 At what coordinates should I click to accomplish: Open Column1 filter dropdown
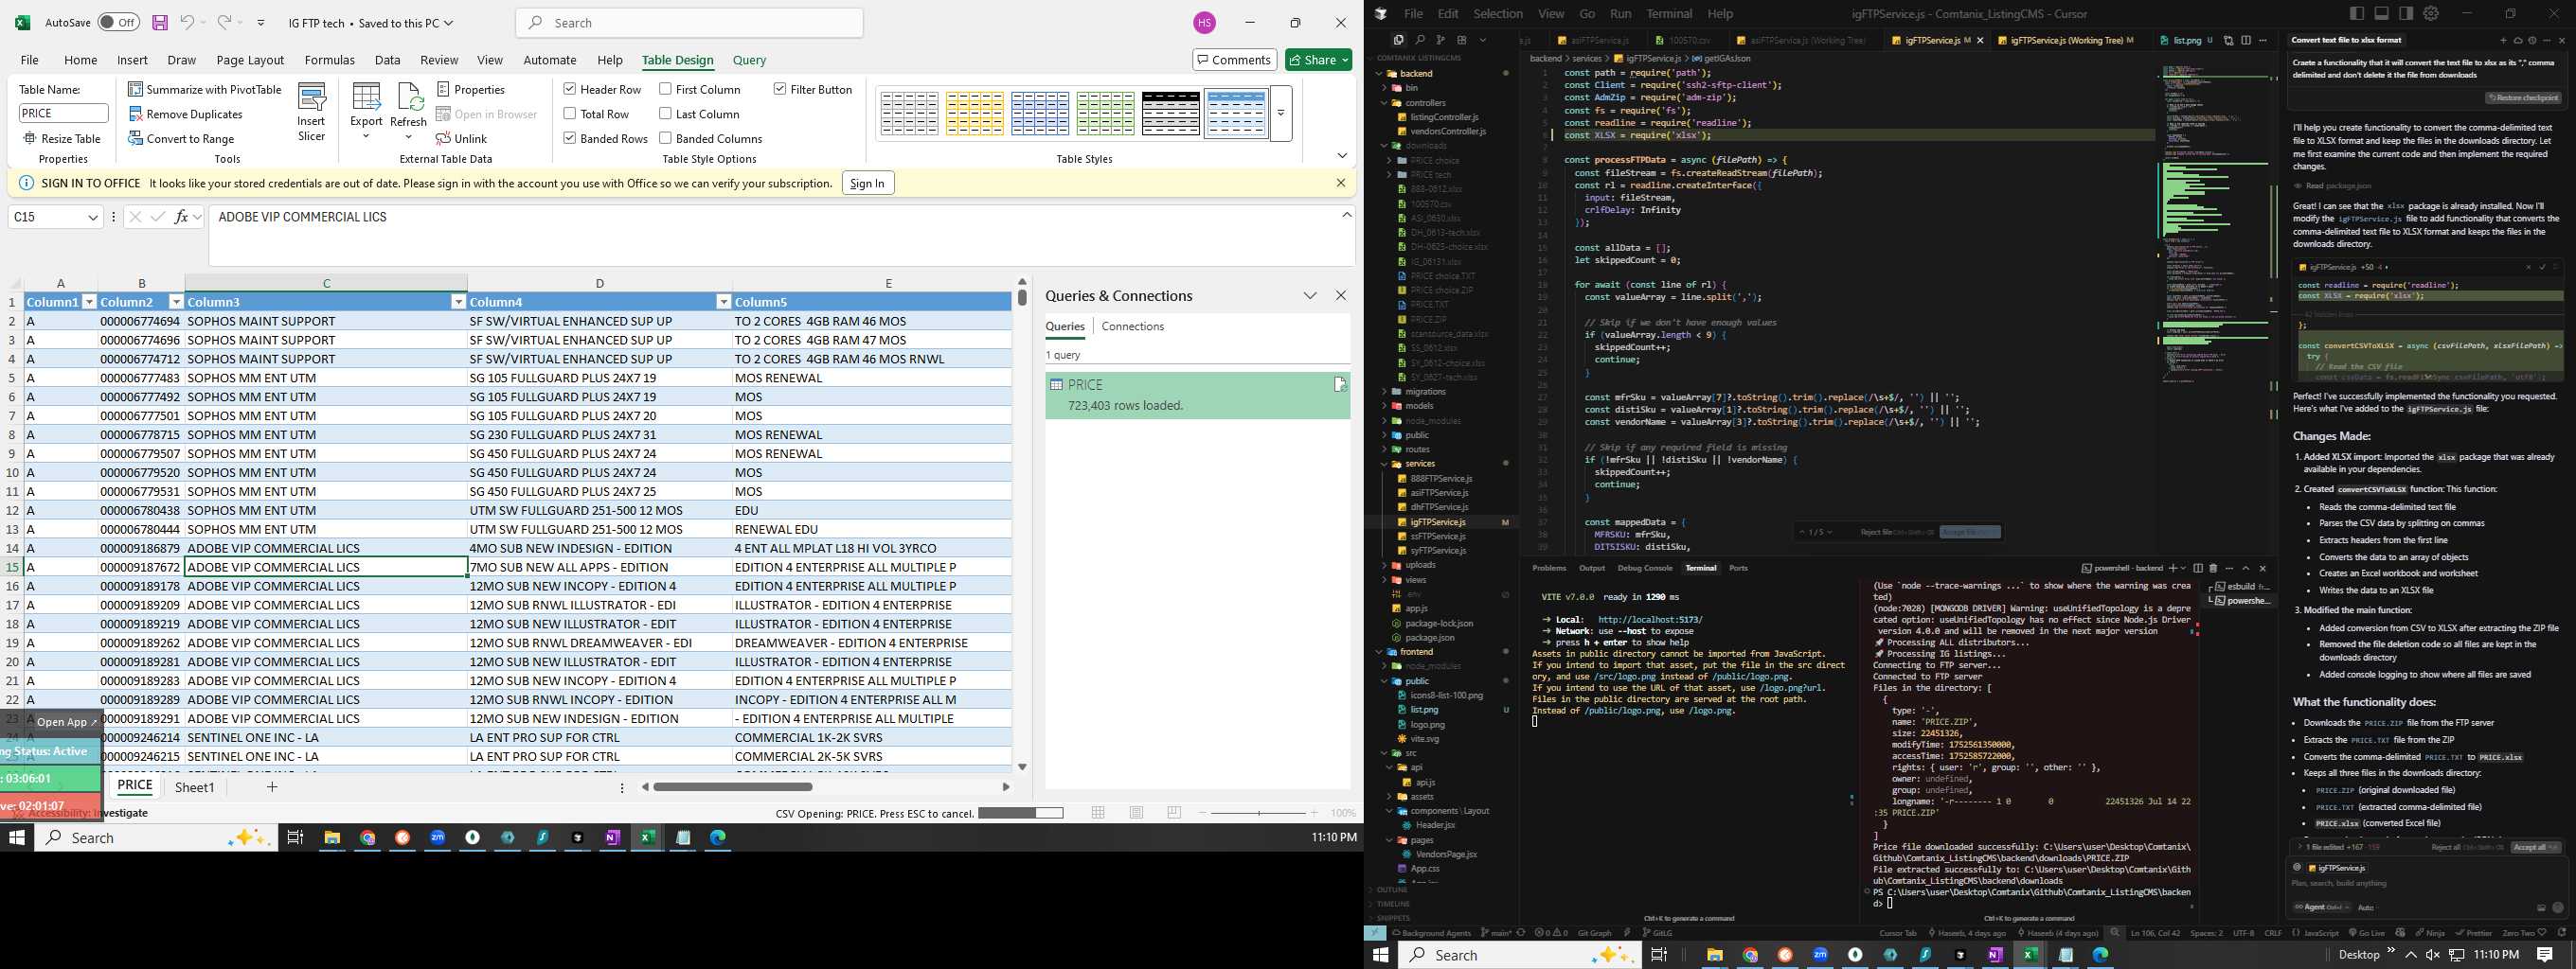(x=89, y=302)
